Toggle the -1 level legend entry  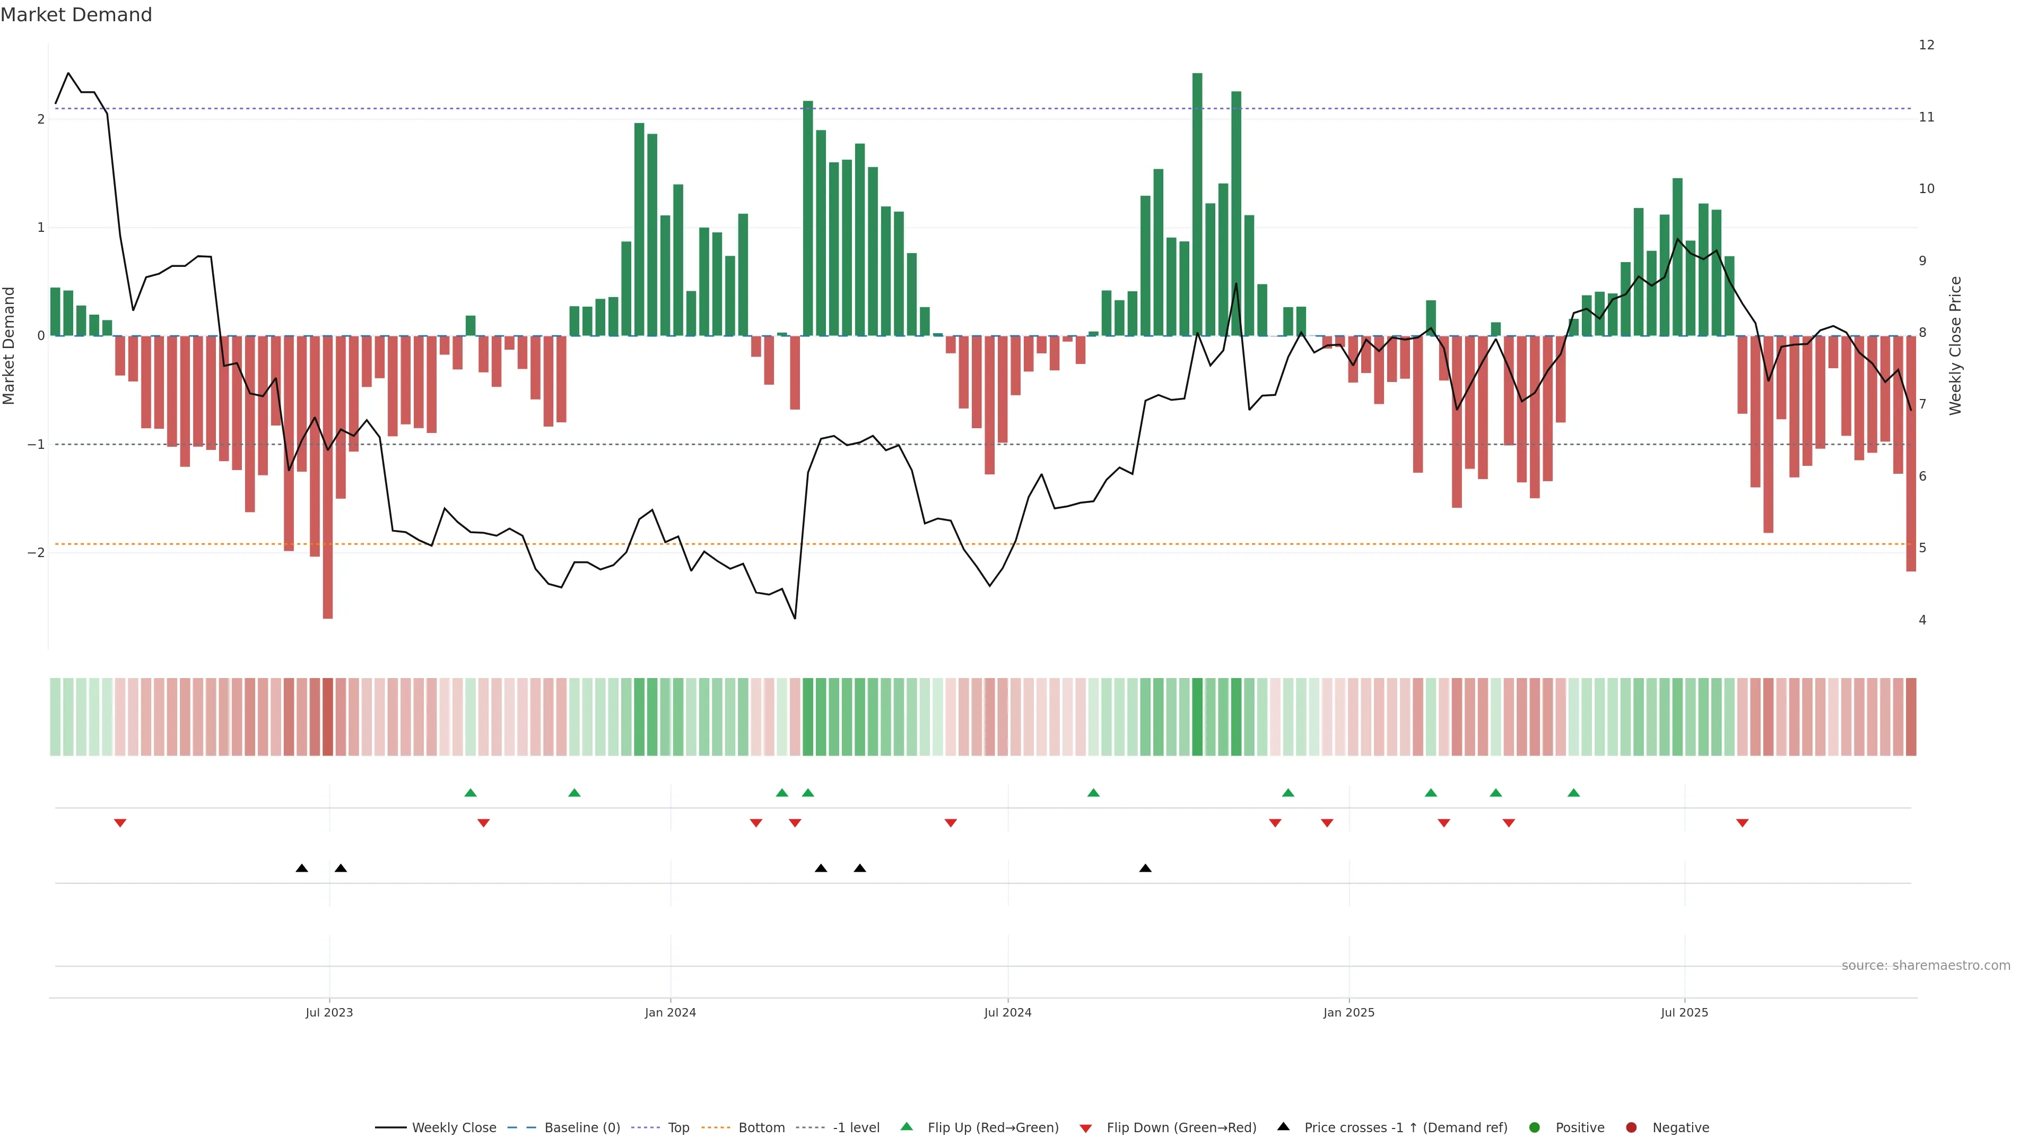(856, 1127)
